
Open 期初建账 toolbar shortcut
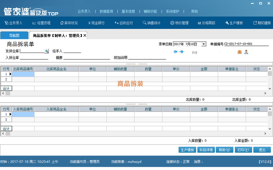tap(262, 23)
